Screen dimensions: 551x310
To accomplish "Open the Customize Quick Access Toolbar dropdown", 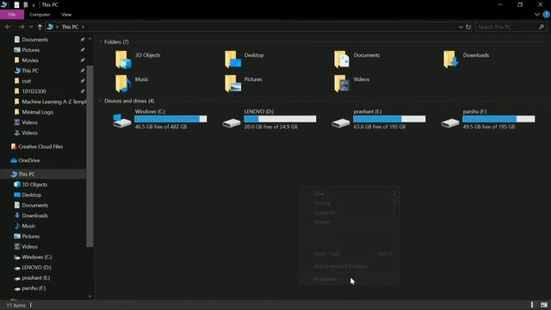I will [34, 5].
